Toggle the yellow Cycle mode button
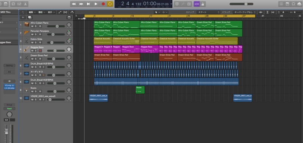The height and width of the screenshot is (143, 303). click(110, 4)
